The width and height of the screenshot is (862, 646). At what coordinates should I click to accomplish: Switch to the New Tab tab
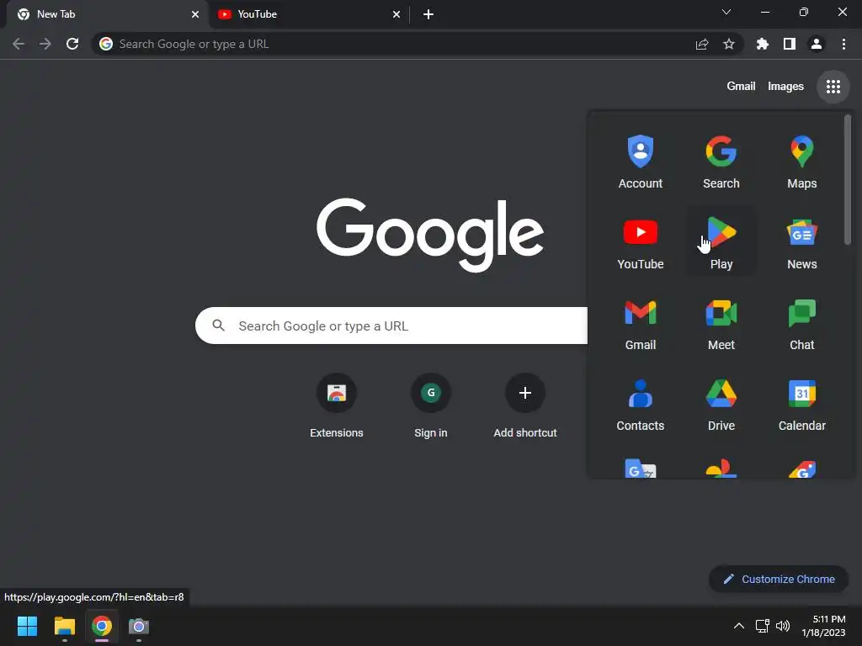pos(107,14)
